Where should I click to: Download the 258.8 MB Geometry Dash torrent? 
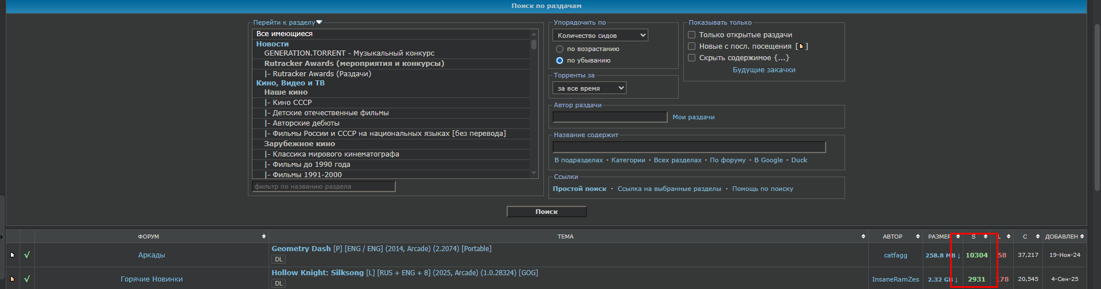(943, 255)
